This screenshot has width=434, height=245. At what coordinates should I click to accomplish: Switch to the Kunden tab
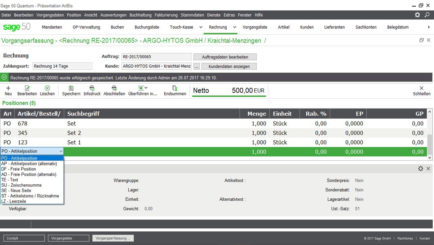[307, 27]
